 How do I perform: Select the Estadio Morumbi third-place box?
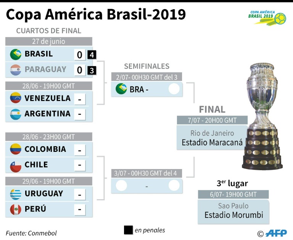point(233,211)
